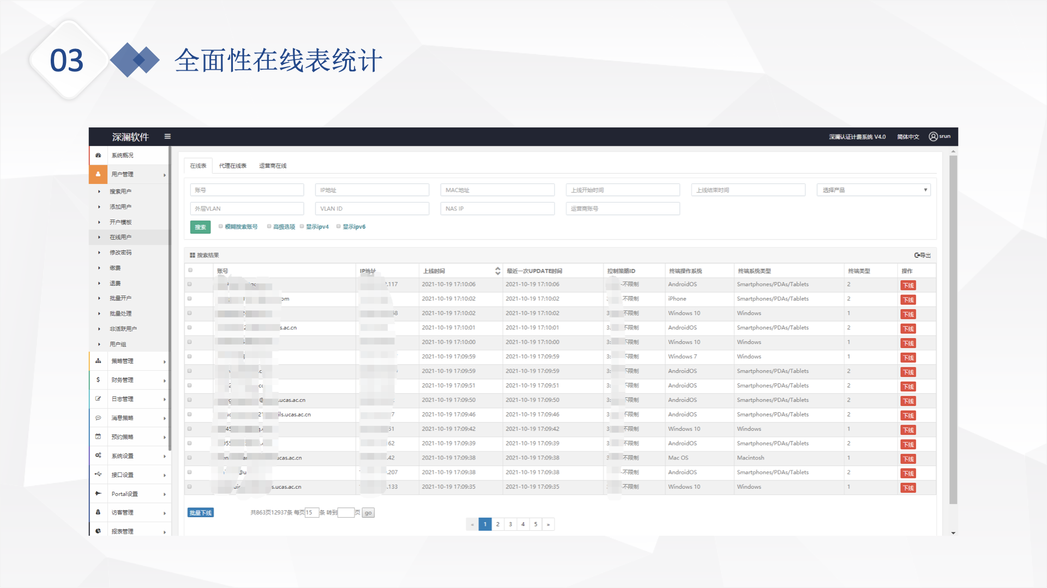This screenshot has height=588, width=1047.
Task: Open 修改密码 in sidebar
Action: click(x=121, y=253)
